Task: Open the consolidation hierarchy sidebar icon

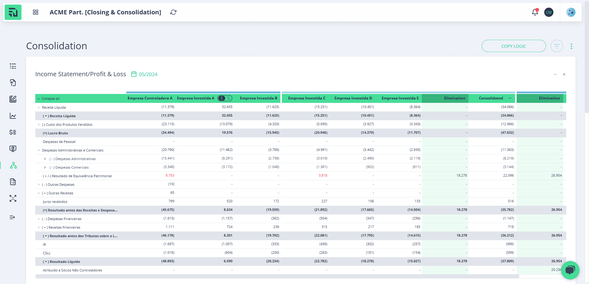Action: tap(13, 165)
